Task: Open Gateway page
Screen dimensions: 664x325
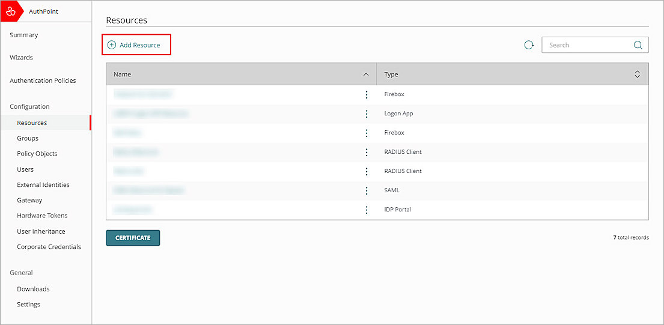Action: [x=29, y=200]
